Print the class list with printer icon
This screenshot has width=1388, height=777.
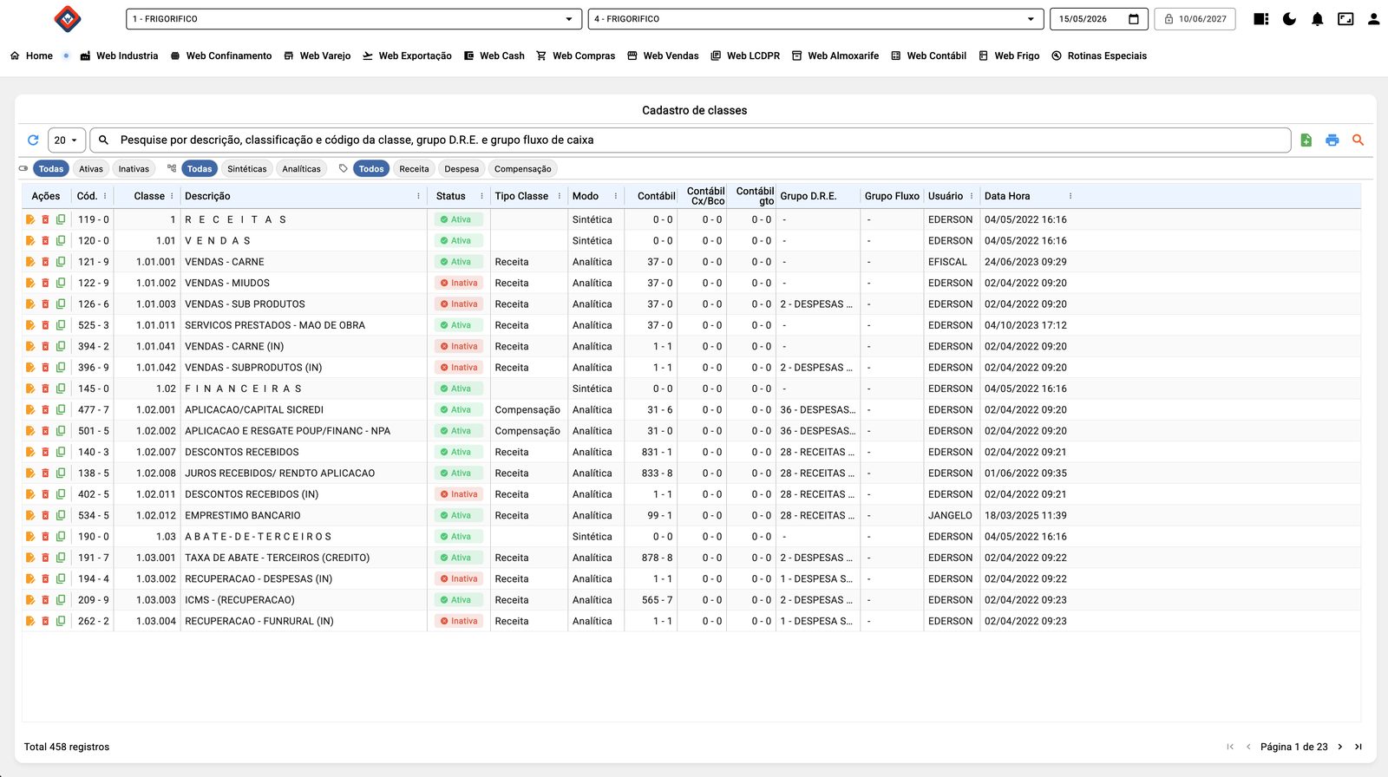[1332, 140]
